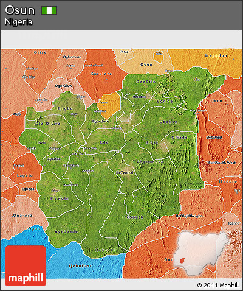Click the "IfeCentral" district label
Screen dimensions: 243x291
tap(125, 173)
